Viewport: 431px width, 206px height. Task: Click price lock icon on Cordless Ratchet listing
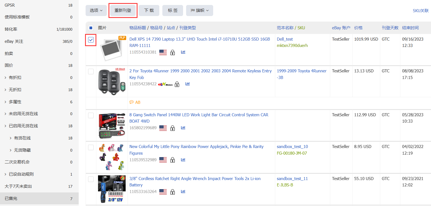(x=173, y=192)
